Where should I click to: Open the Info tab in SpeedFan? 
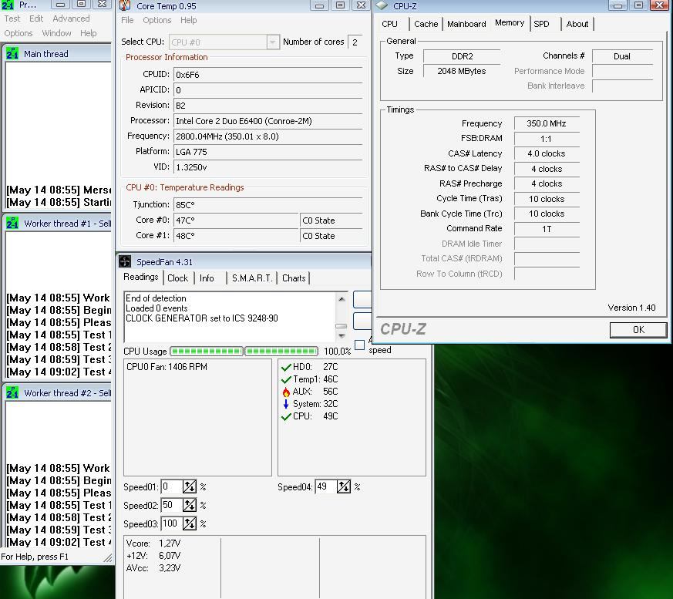coord(207,278)
